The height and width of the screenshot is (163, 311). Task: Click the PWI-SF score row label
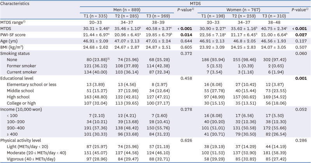(15, 35)
